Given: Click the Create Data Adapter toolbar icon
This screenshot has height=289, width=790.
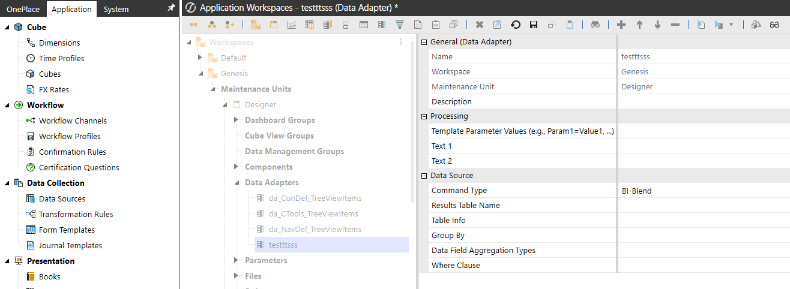Looking at the screenshot, I should (x=381, y=25).
